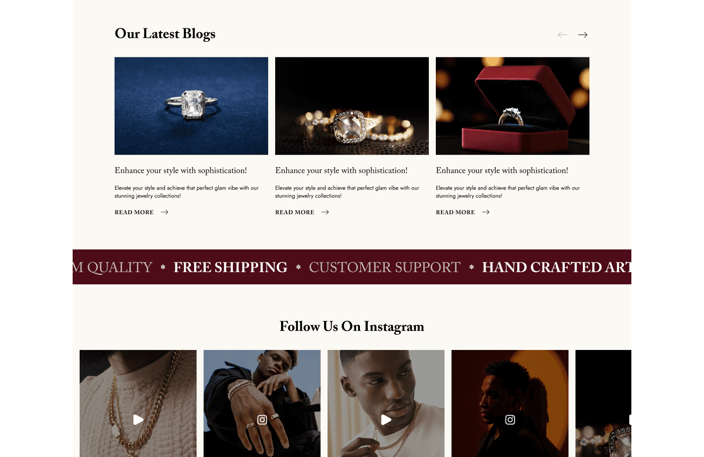
Task: Open Read More under red box blog
Action: point(455,212)
